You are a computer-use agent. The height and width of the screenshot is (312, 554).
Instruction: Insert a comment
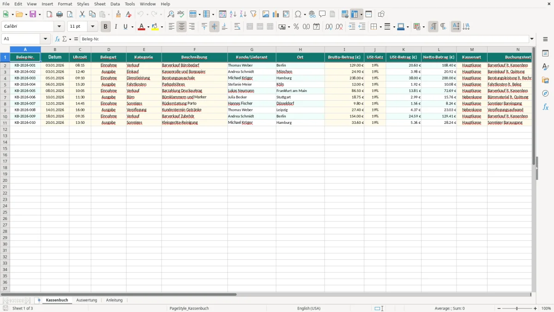point(322,14)
